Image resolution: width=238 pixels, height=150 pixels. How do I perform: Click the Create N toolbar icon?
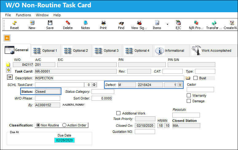point(232,23)
